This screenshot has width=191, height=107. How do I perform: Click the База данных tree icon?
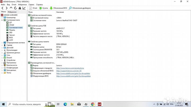(x=5, y=70)
